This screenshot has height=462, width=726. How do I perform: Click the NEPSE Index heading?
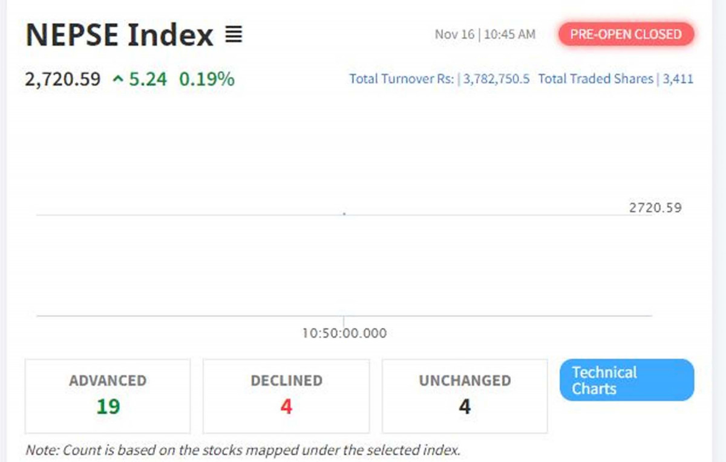(119, 35)
